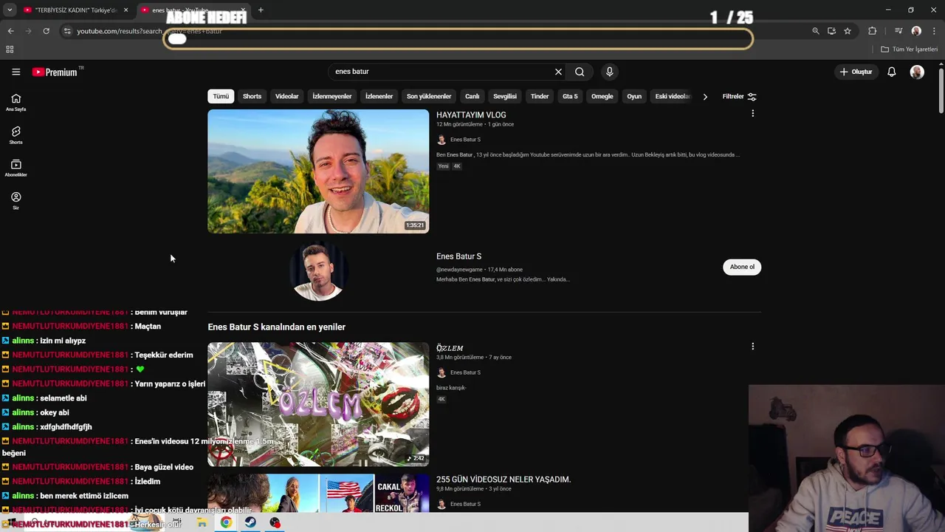Select the İzlenmeyenler filter chip

[331, 96]
